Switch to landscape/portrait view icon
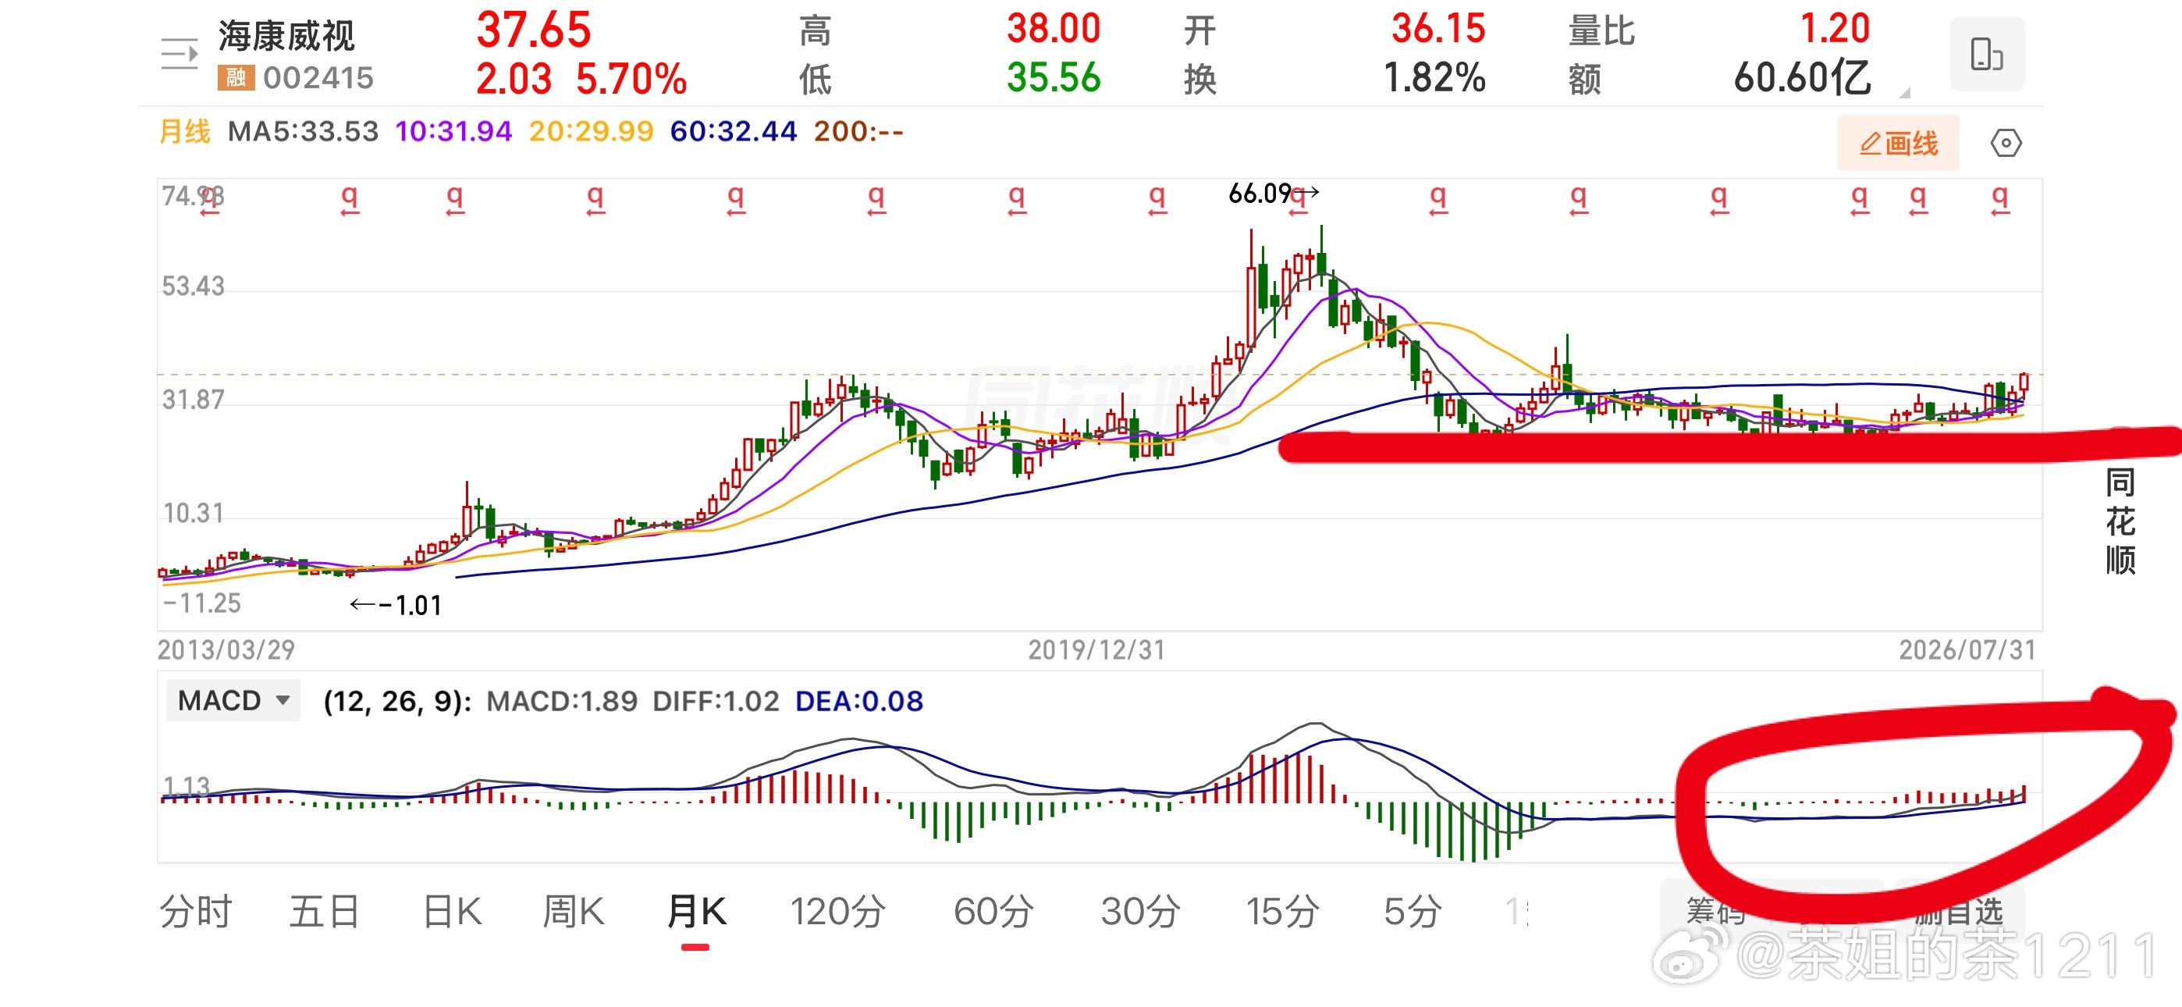Image resolution: width=2182 pixels, height=1007 pixels. pos(1986,54)
